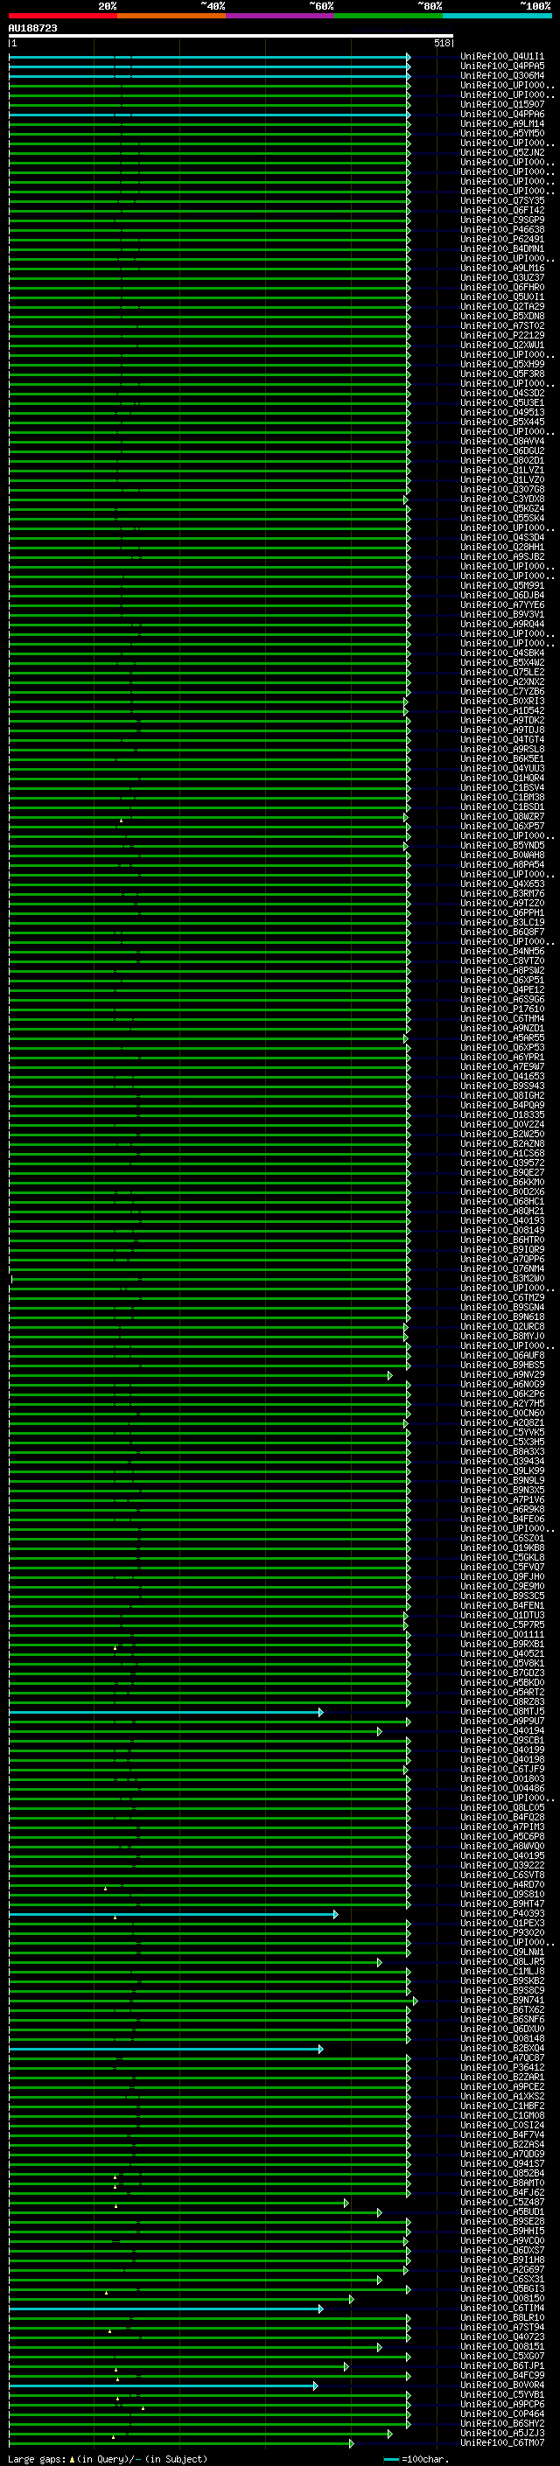Select the AU188723 query name
560x2466 pixels.
pyautogui.click(x=32, y=28)
